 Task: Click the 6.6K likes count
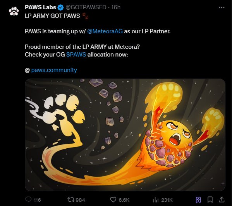124,200
